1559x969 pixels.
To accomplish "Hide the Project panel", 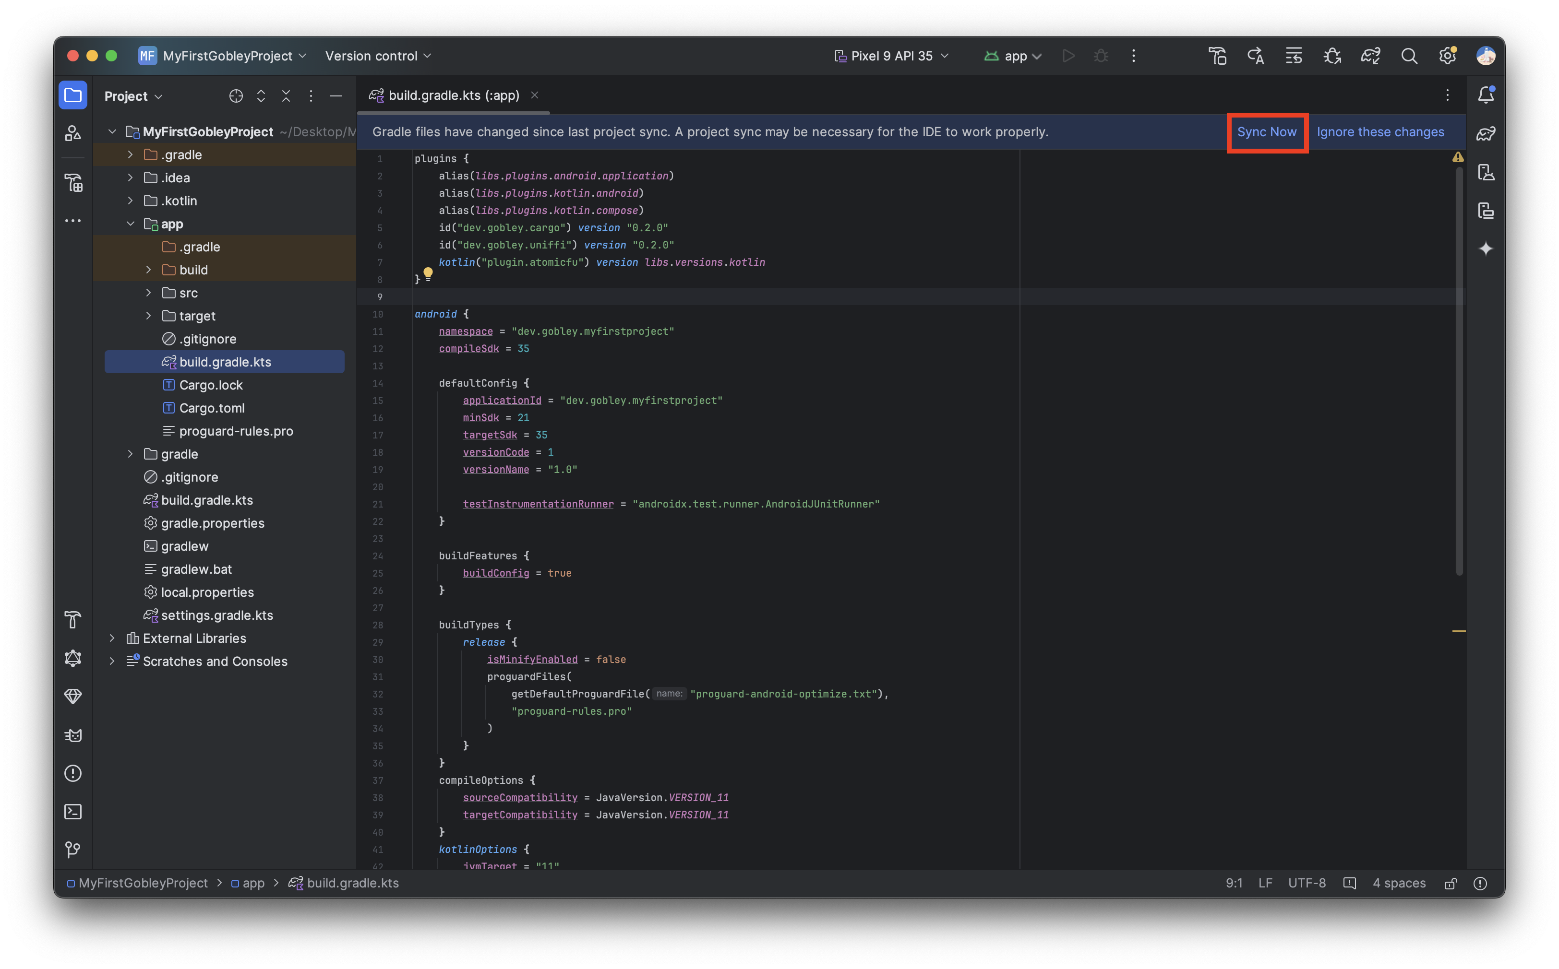I will [336, 96].
